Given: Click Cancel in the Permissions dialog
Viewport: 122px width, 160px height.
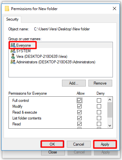Looking at the screenshot, I should tap(79, 144).
